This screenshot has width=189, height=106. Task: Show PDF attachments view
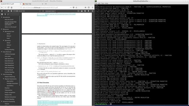tap(8, 14)
